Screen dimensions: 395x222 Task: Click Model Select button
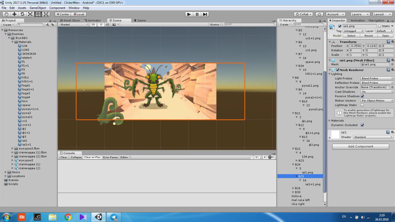[351, 35]
